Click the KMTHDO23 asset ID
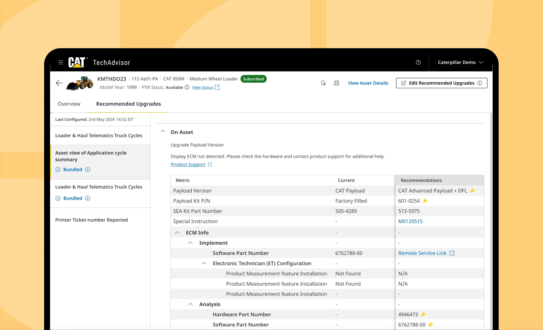 pyautogui.click(x=112, y=79)
